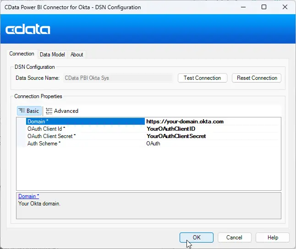Switch to Advanced properties view
This screenshot has height=249, width=296.
(x=62, y=111)
